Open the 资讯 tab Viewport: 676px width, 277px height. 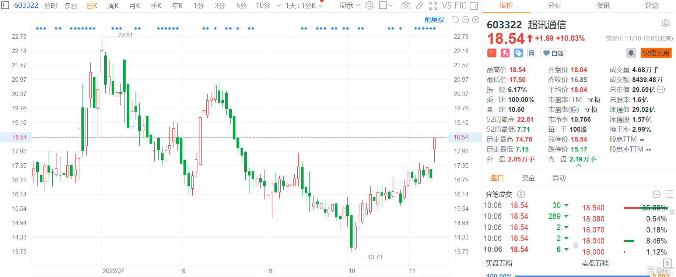pyautogui.click(x=603, y=6)
